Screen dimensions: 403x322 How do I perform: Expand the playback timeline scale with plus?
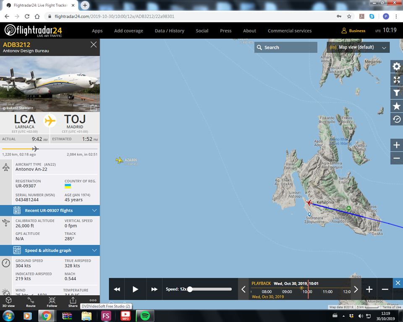tap(369, 289)
